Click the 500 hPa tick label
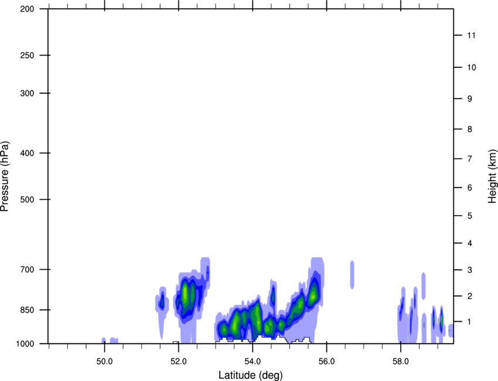This screenshot has height=381, width=498. point(26,200)
